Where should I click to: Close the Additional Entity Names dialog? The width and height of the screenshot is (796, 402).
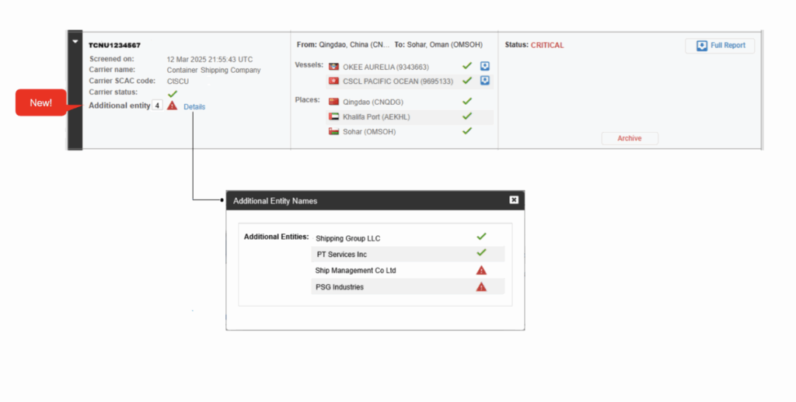pyautogui.click(x=514, y=200)
